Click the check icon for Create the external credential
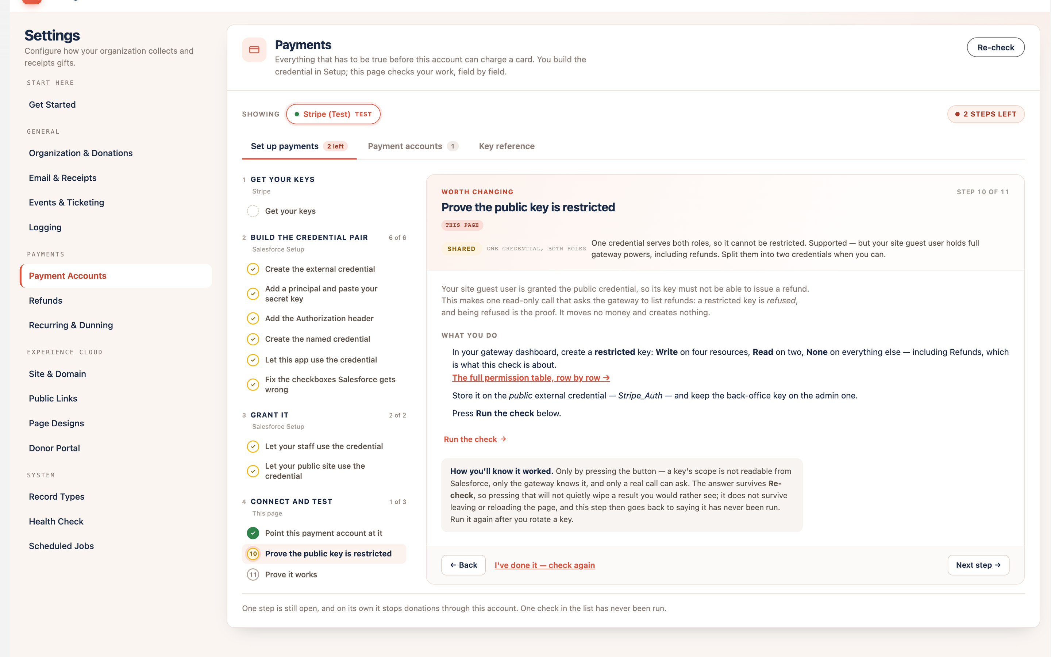The height and width of the screenshot is (657, 1051). (x=253, y=269)
